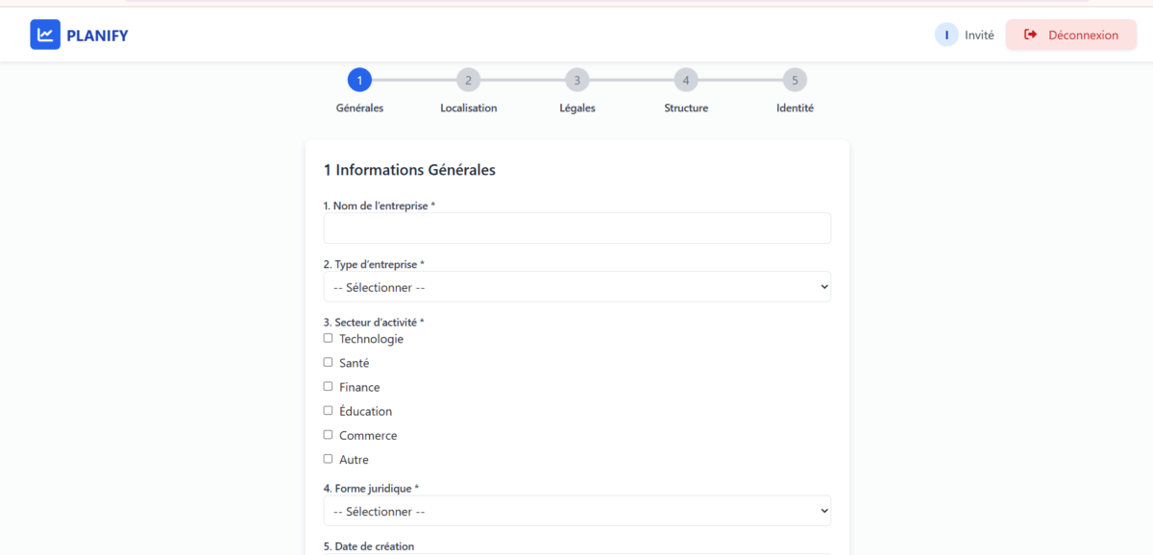Navigate to step 5 circle Identité
Screen dimensions: 1153x555
point(795,80)
